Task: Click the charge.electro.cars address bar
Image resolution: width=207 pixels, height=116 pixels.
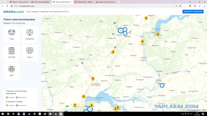Action: coord(93,6)
